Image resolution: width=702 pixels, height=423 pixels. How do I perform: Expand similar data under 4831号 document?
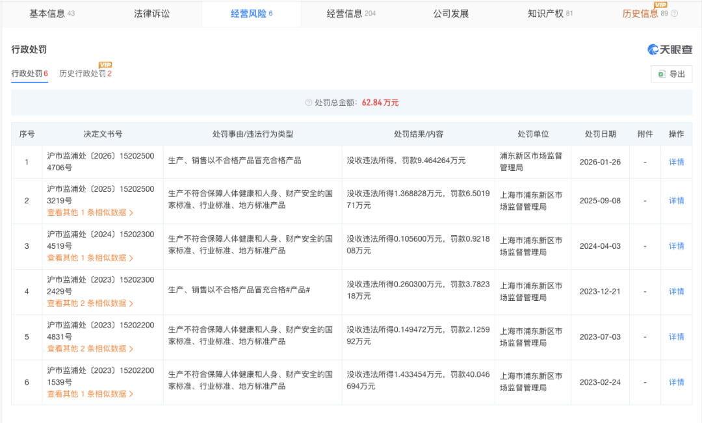[x=90, y=349]
